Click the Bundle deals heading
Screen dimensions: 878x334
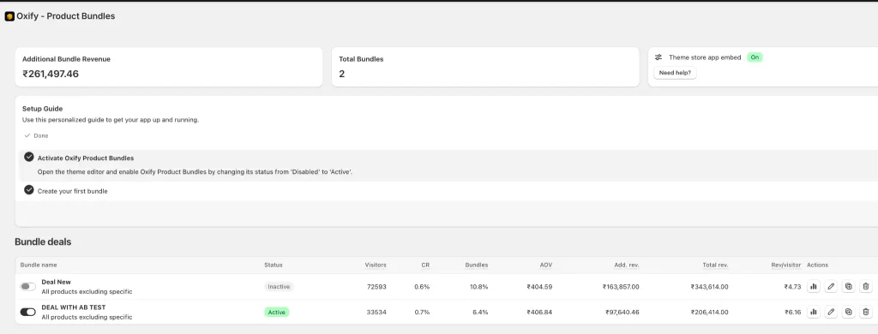coord(43,242)
